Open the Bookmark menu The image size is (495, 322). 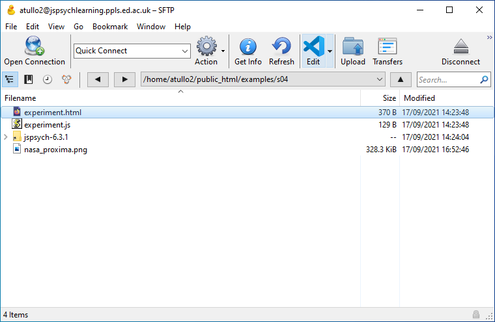tap(109, 27)
